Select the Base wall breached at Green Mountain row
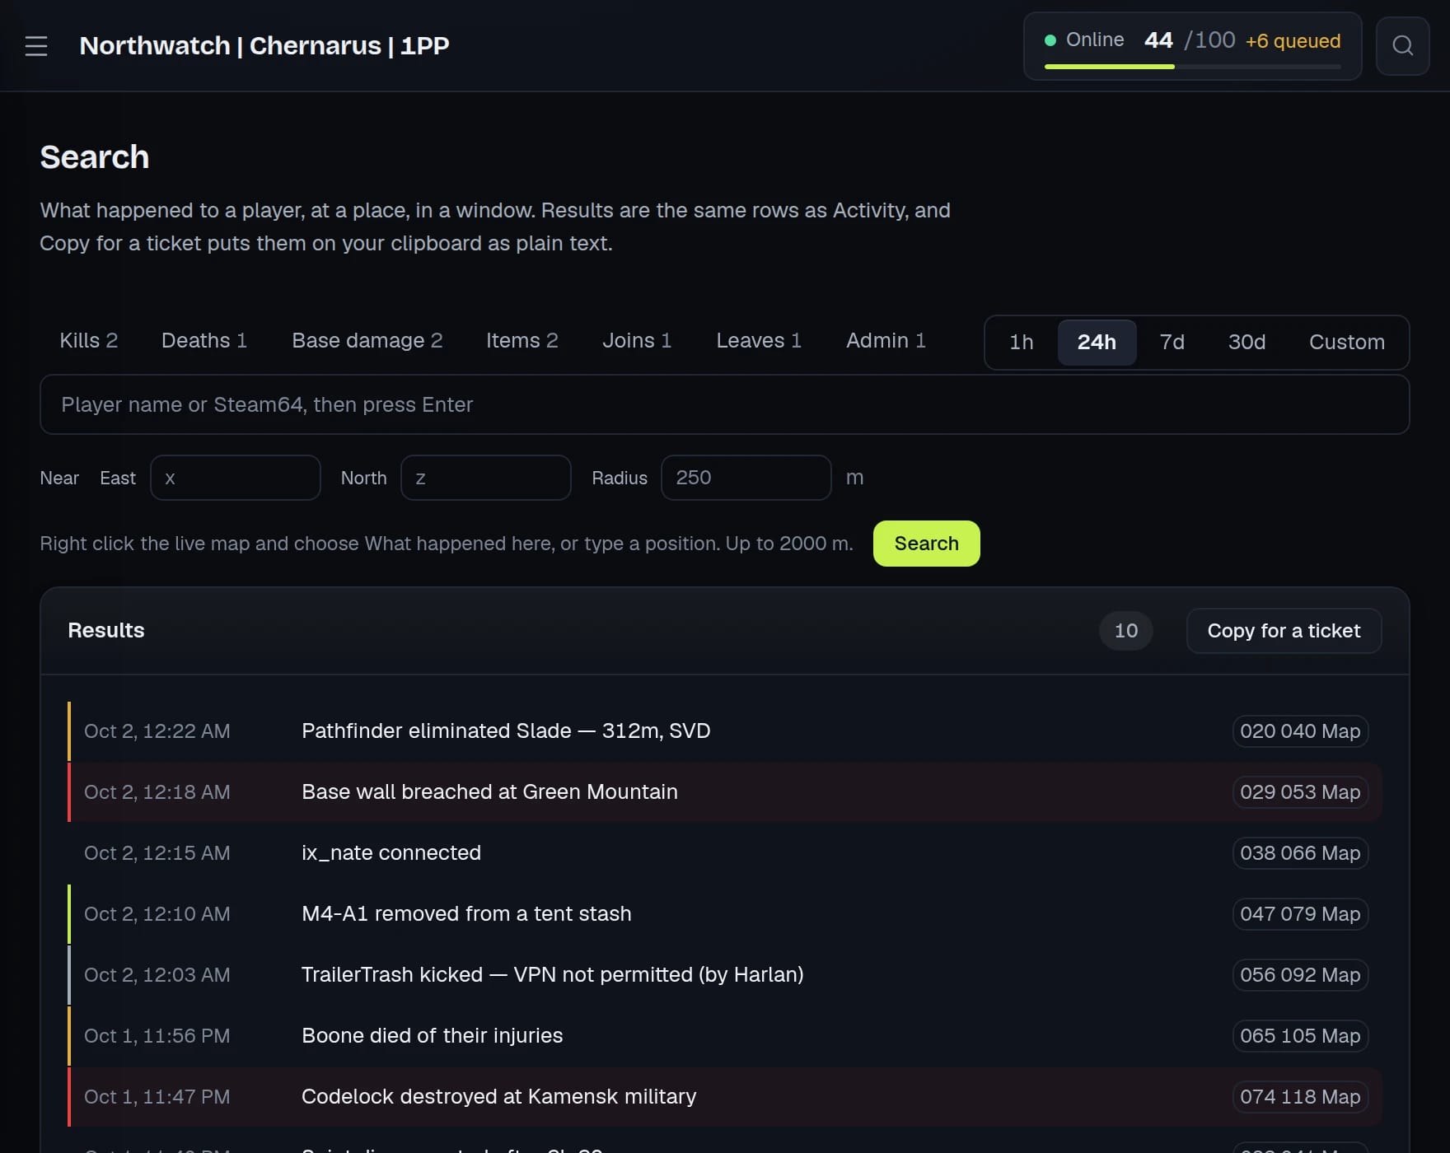 [725, 792]
